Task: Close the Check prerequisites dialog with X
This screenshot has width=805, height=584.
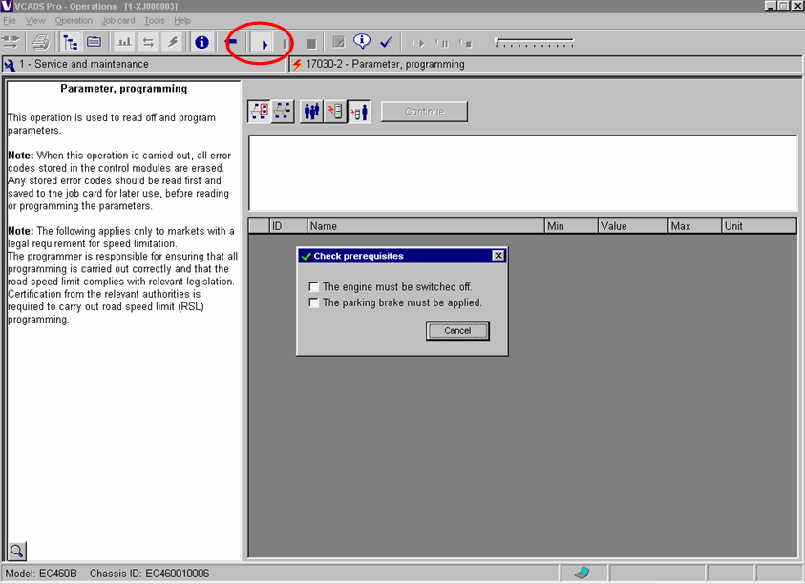Action: point(498,256)
